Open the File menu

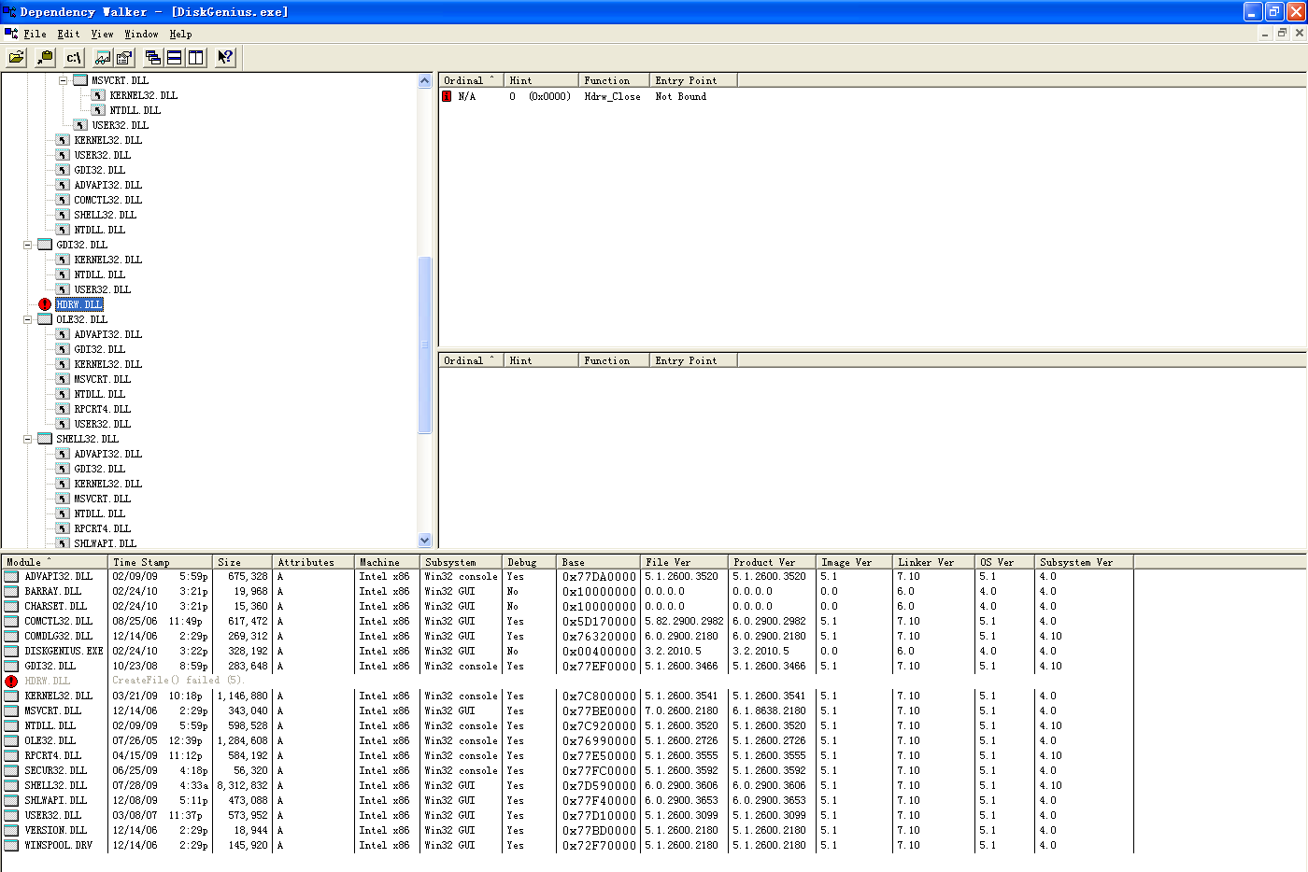coord(35,34)
